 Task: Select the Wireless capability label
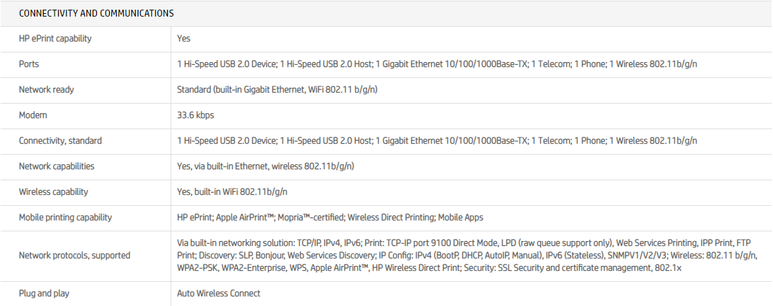53,192
